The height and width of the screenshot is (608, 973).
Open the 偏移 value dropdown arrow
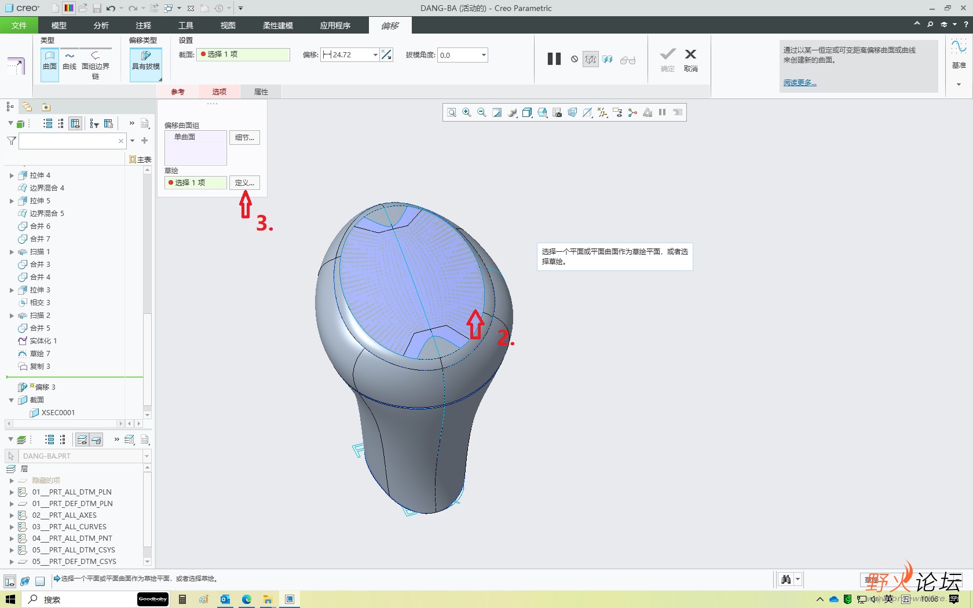coord(375,55)
